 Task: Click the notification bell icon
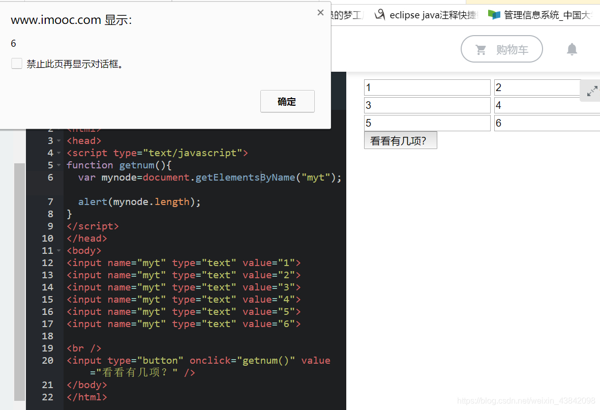coord(572,49)
